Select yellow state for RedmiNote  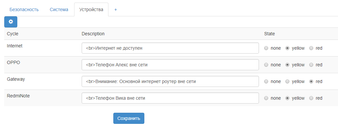[x=287, y=98]
